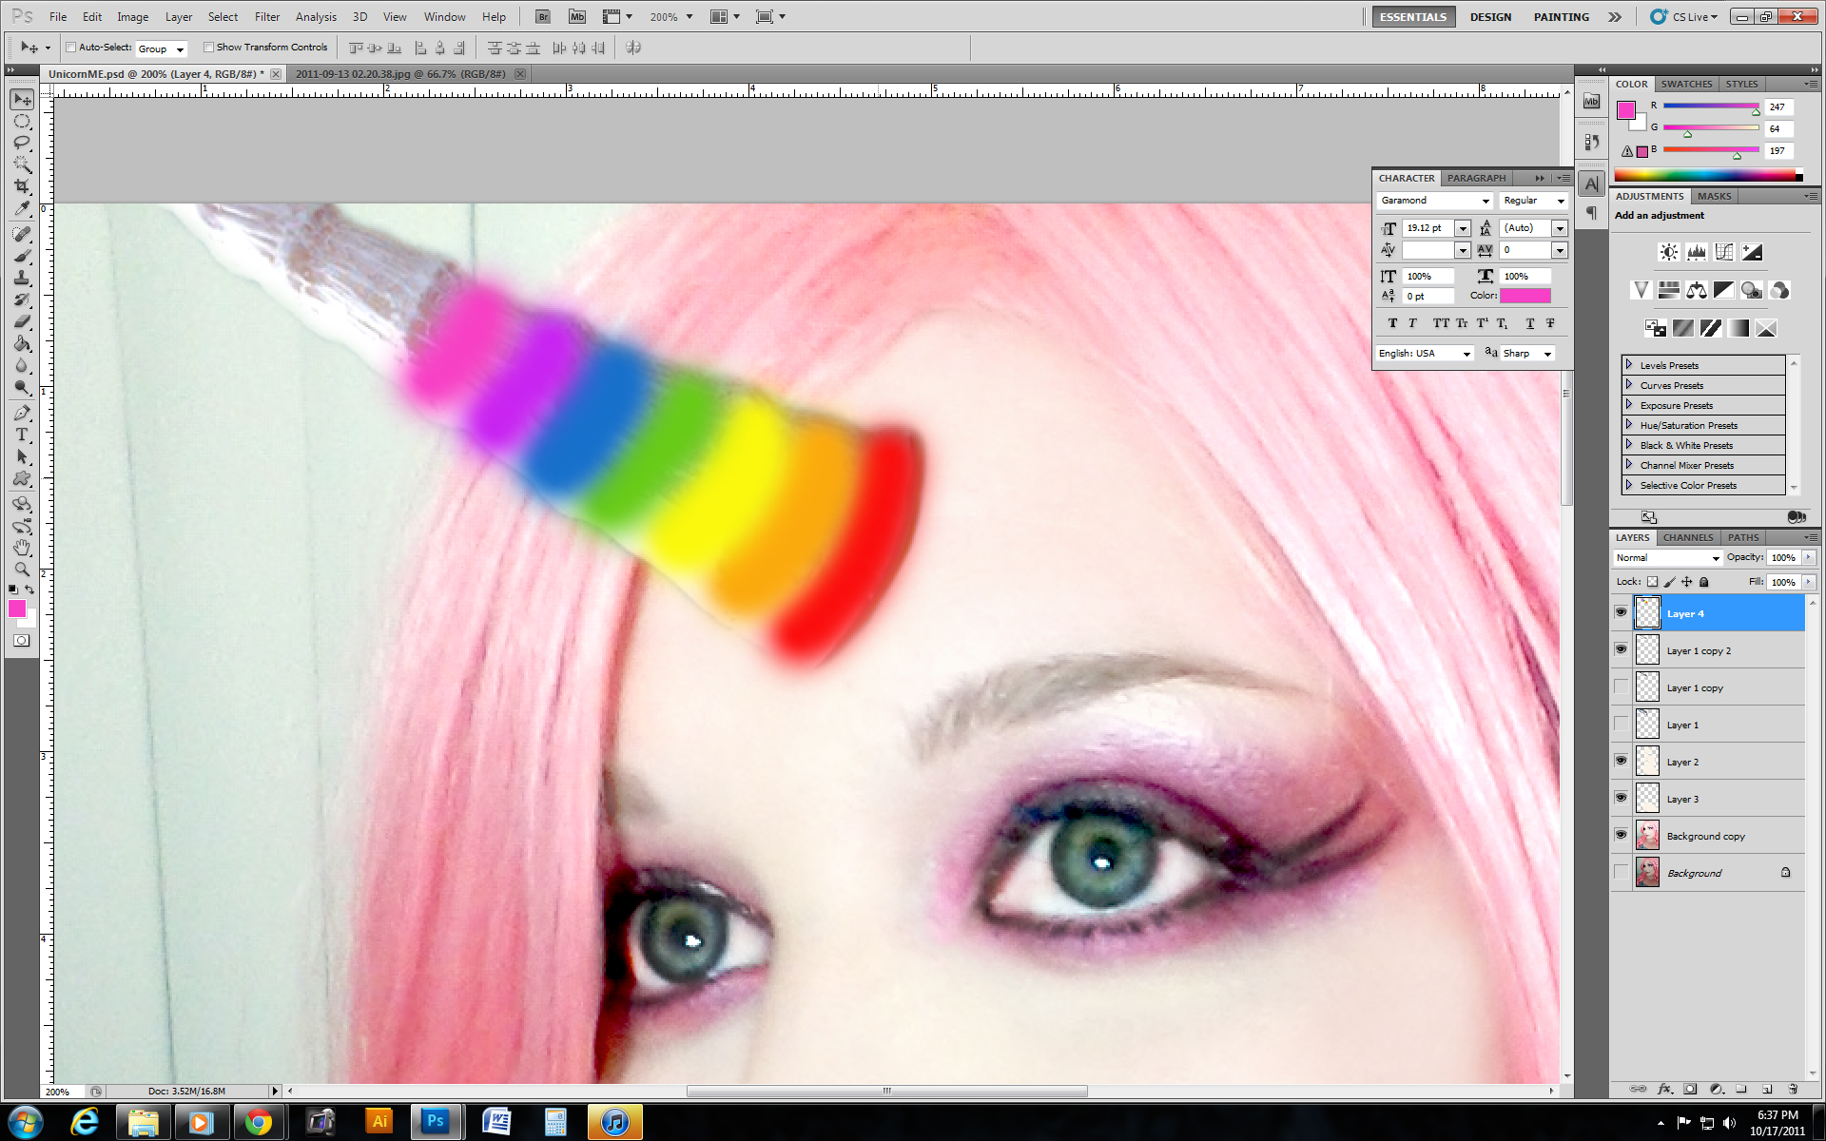
Task: Select the Elliptical Marquee tool
Action: (22, 121)
